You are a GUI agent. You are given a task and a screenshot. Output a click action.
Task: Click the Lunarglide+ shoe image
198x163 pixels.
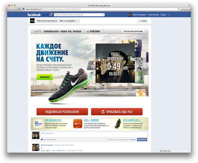(x=69, y=86)
